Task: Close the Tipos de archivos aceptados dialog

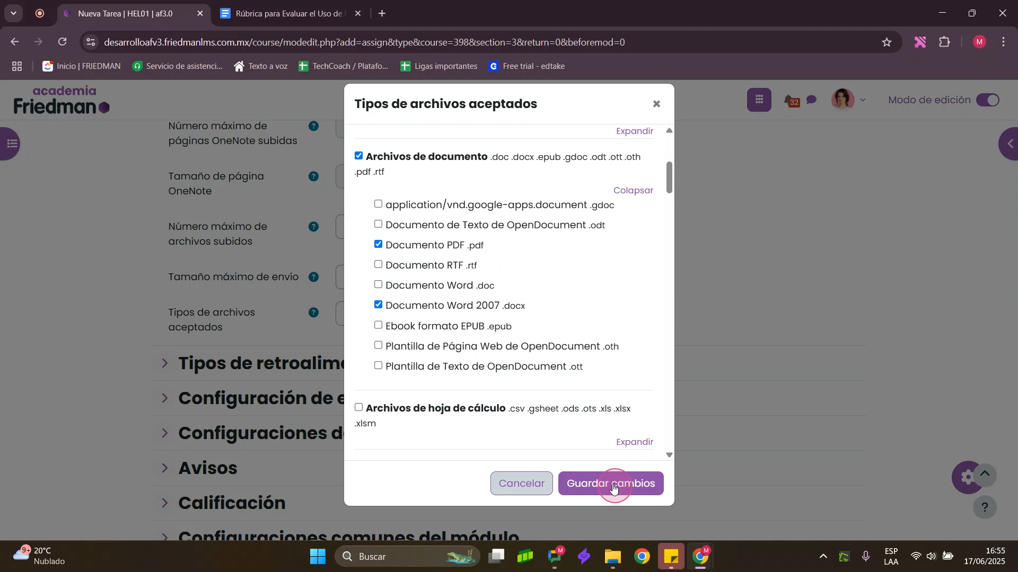Action: coord(656,104)
